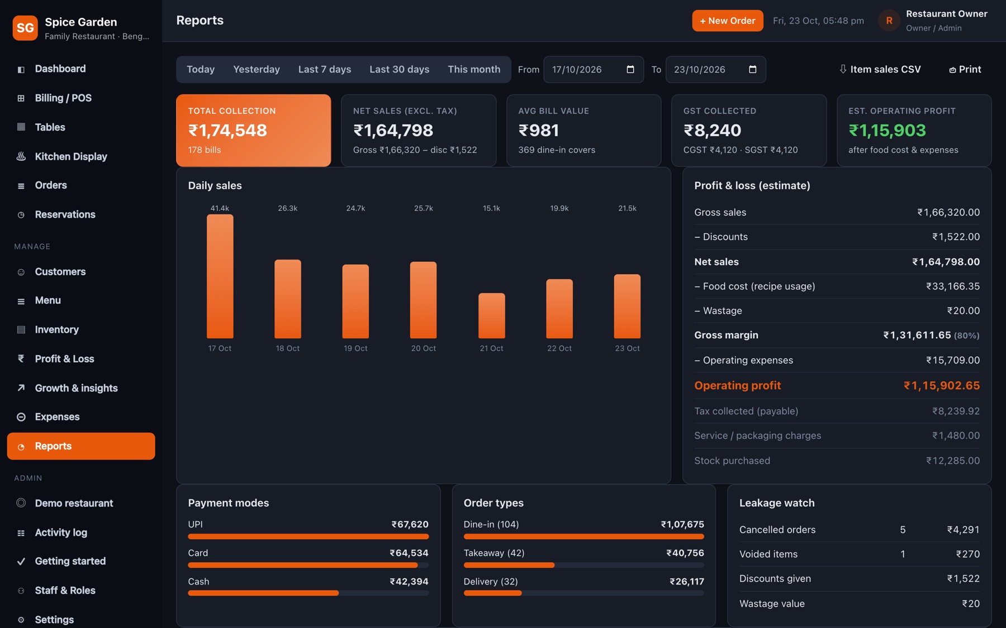
Task: Open Activity log list icon
Action: tap(21, 533)
